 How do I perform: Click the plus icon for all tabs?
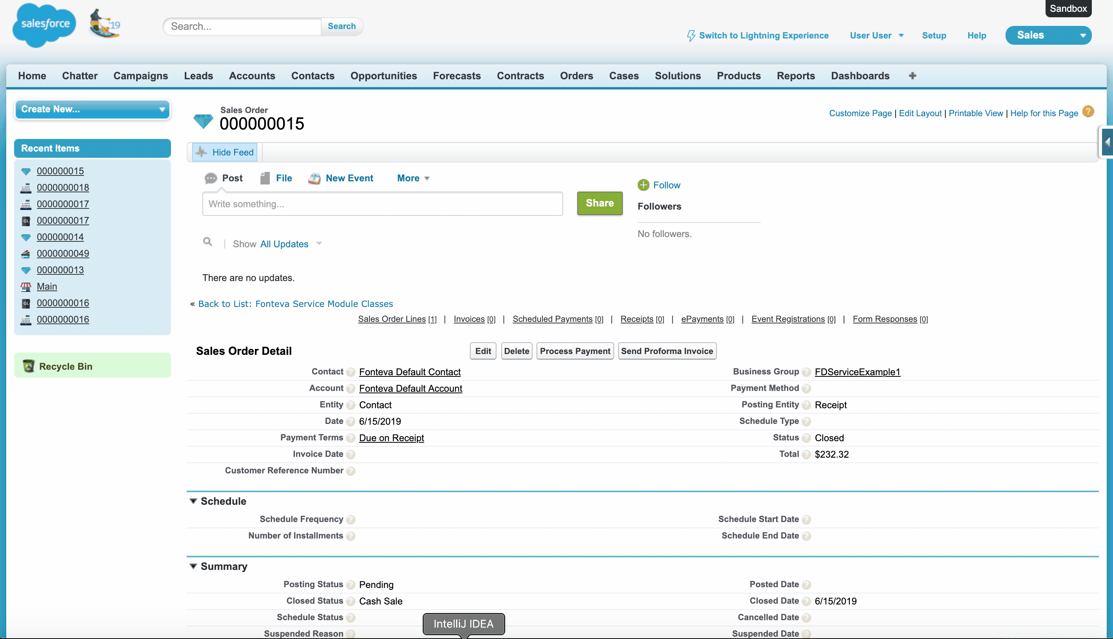[x=912, y=76]
